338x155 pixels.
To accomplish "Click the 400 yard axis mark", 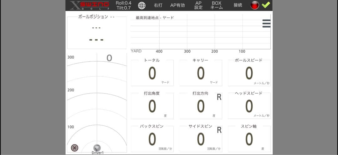I will [159, 51].
